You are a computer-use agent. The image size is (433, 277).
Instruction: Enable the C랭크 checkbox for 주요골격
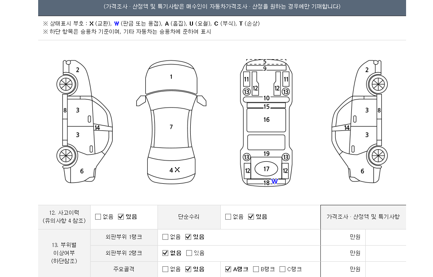(282, 269)
